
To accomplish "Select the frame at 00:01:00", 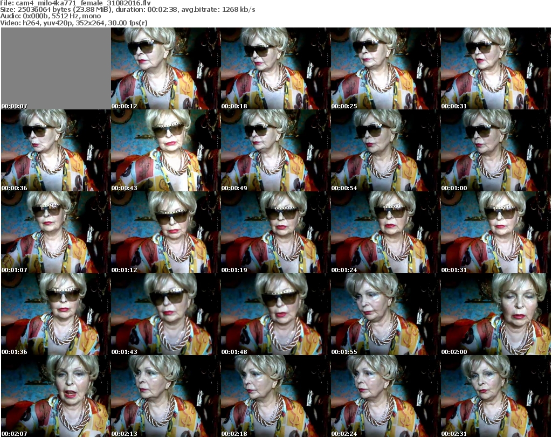I will pos(496,150).
